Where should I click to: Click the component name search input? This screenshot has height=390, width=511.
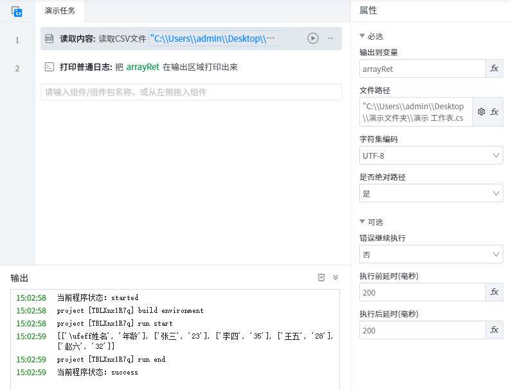pyautogui.click(x=191, y=92)
